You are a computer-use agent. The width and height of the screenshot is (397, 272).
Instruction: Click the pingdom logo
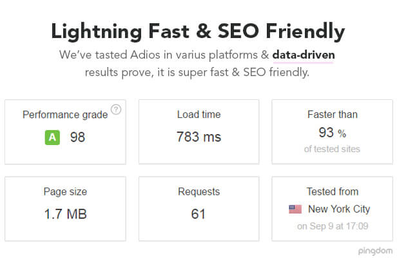coord(375,251)
